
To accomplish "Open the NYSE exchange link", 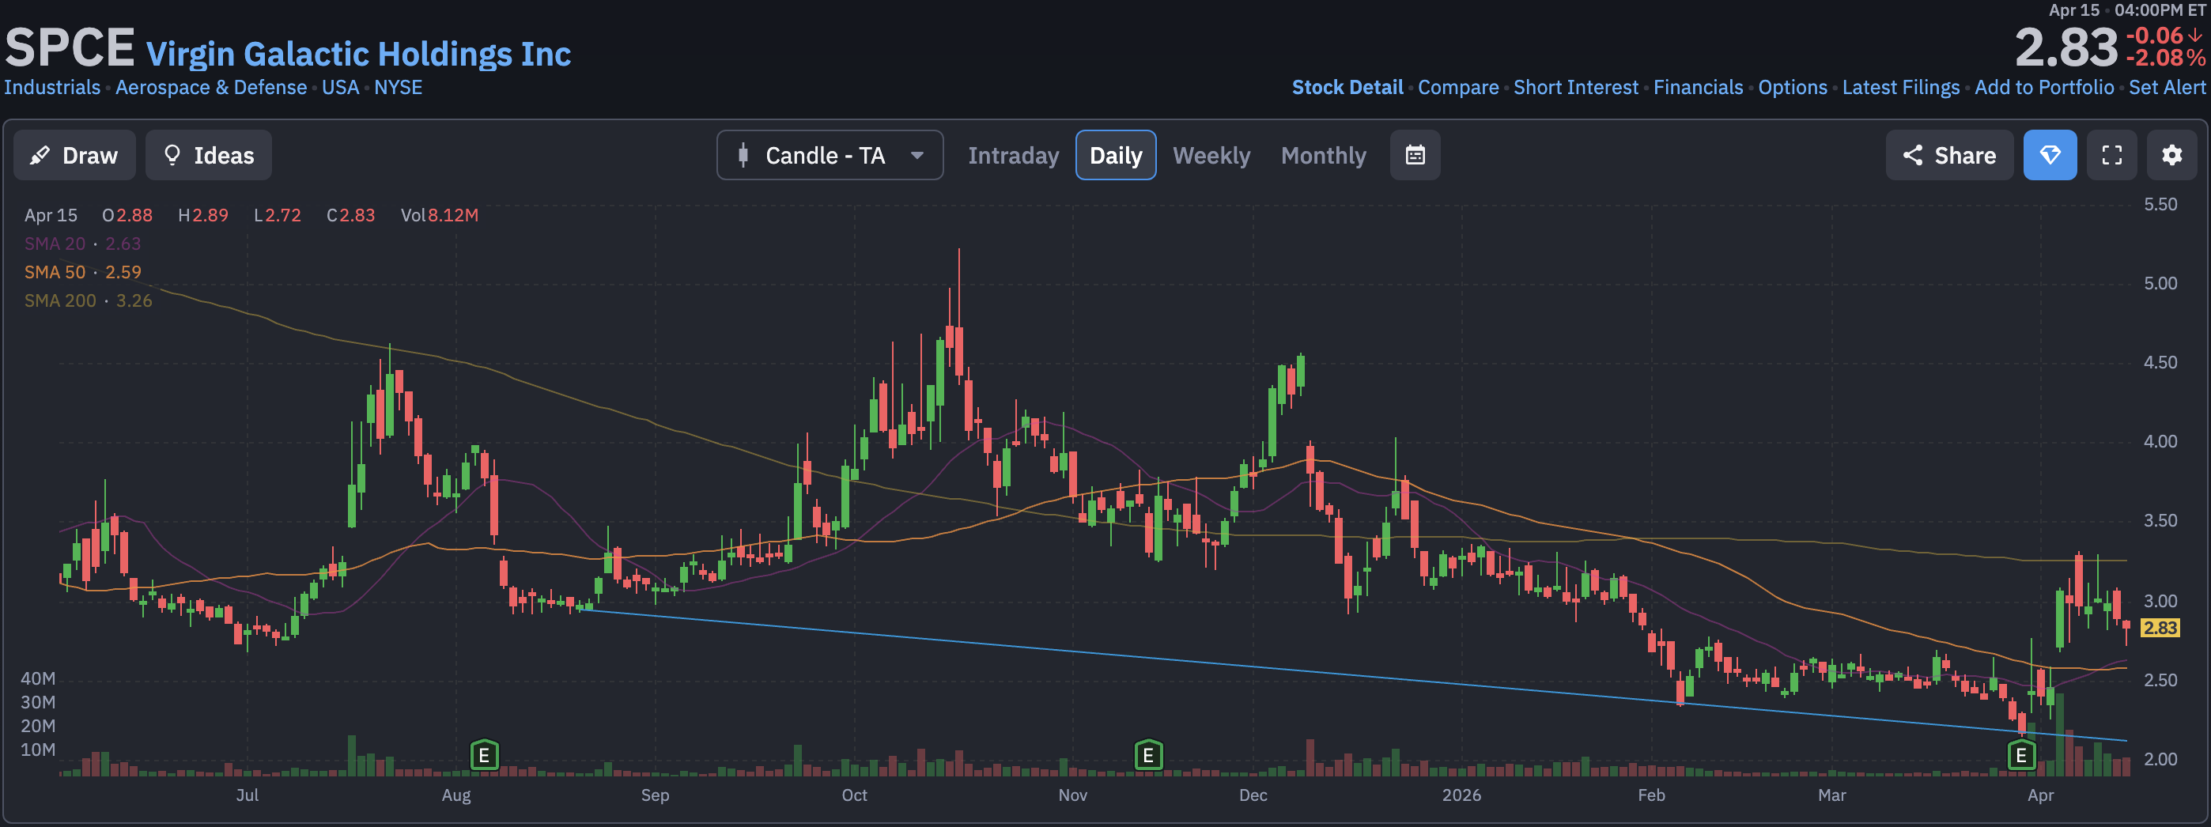I will point(399,88).
